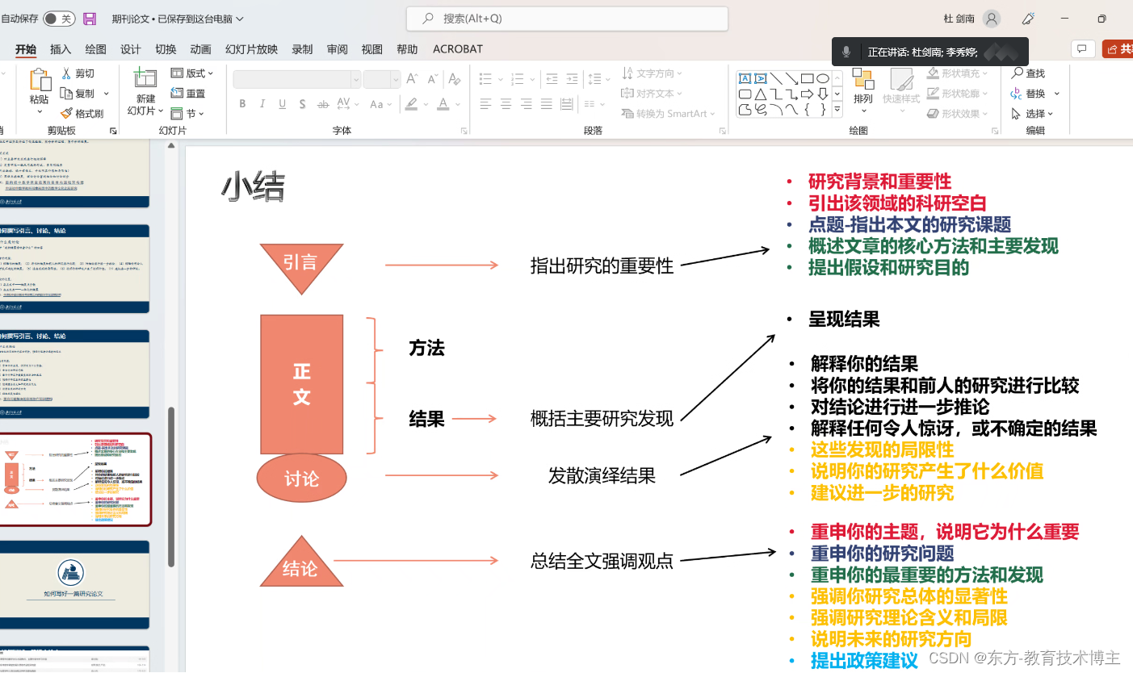
Task: Open the 版式 layout dropdown
Action: [192, 73]
